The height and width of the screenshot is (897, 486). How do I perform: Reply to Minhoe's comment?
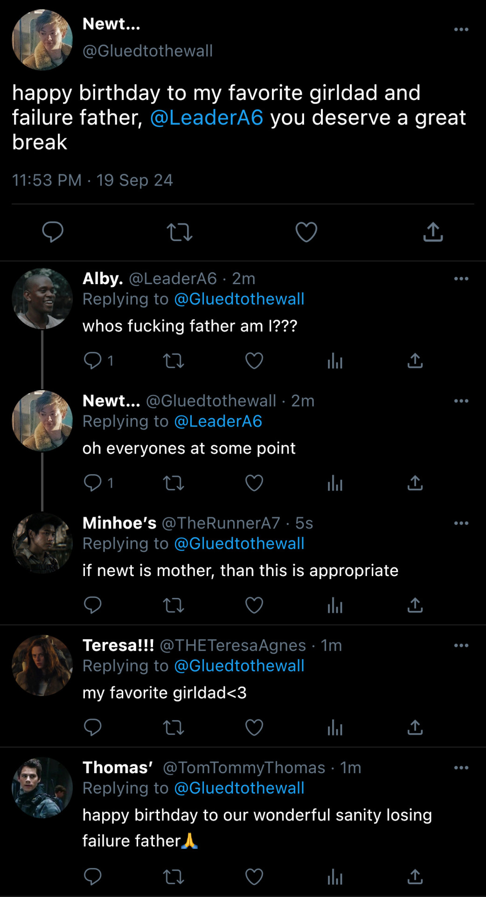click(92, 605)
